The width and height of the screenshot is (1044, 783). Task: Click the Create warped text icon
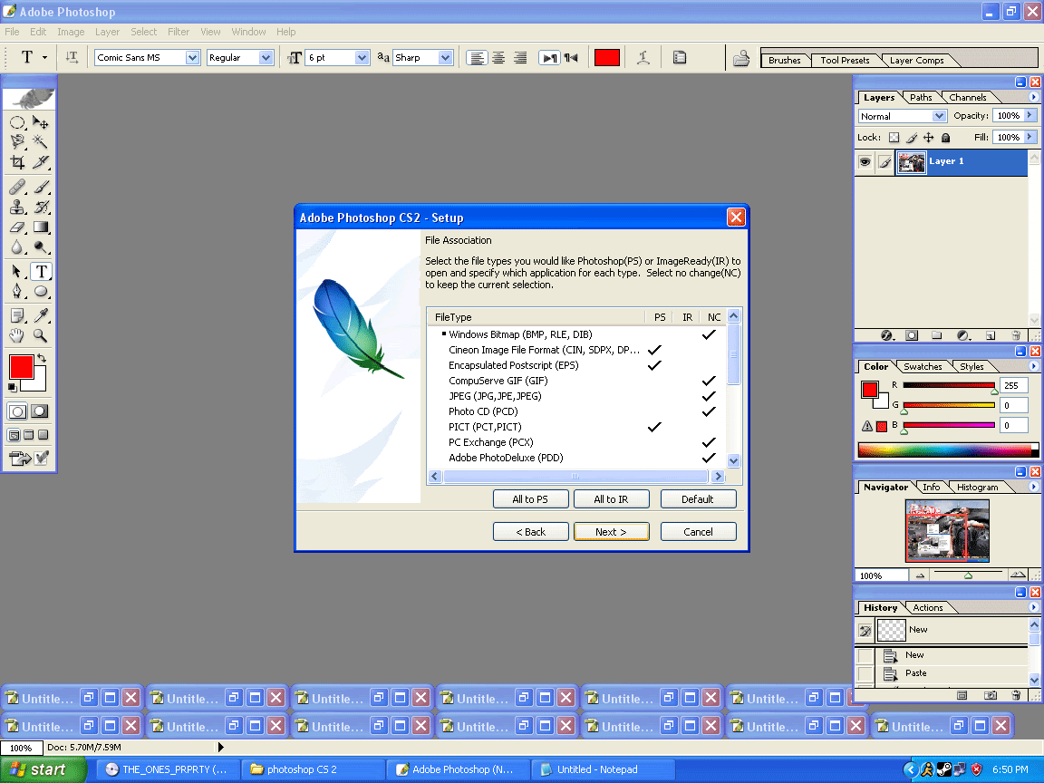pyautogui.click(x=643, y=58)
